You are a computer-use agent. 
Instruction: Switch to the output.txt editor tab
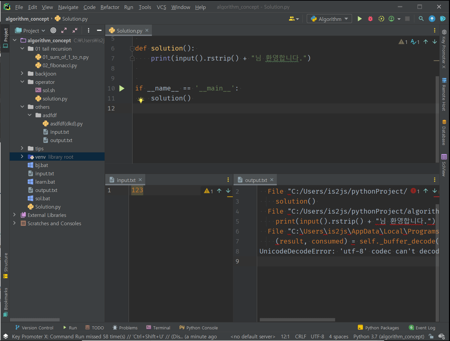pos(255,180)
